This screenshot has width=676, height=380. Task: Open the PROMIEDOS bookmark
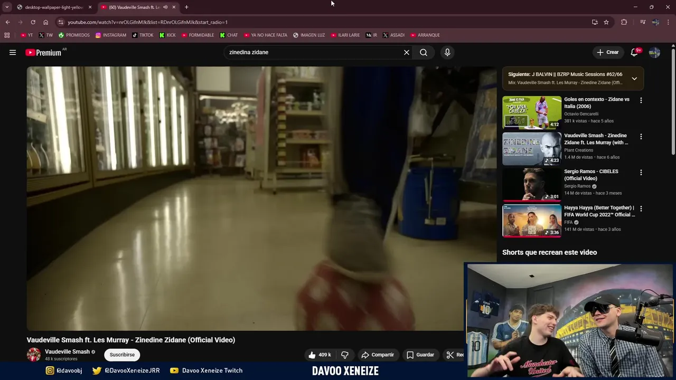tap(74, 35)
